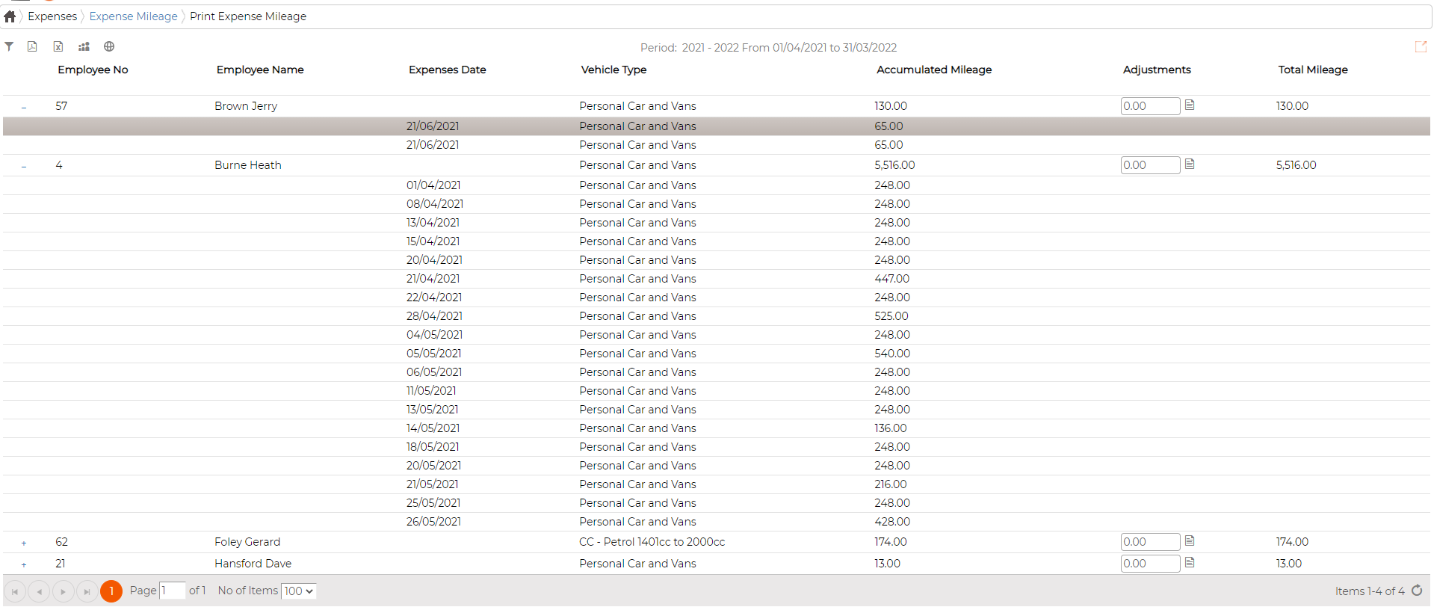Click adjustment field for Hansford Dave
1434x607 pixels.
click(x=1150, y=564)
